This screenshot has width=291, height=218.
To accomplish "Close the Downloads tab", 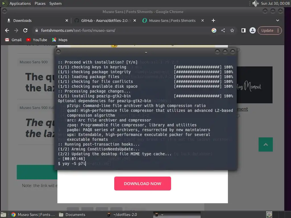I will pyautogui.click(x=66, y=20).
